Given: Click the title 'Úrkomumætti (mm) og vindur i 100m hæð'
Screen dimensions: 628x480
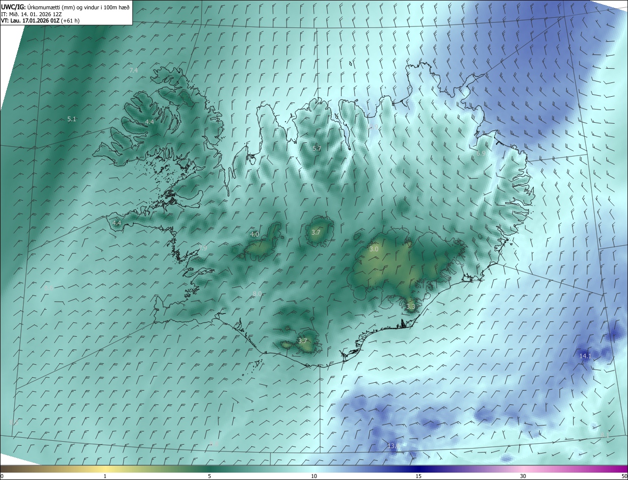Looking at the screenshot, I should tap(78, 6).
